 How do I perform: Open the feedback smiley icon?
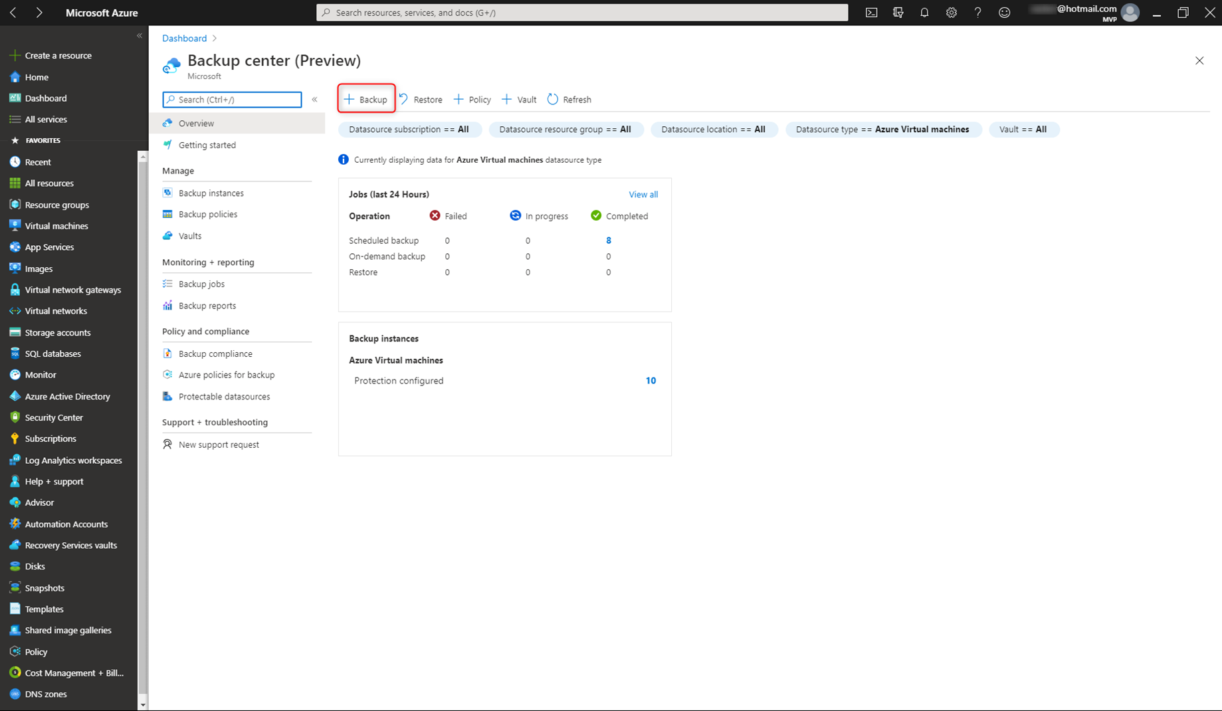tap(1004, 13)
